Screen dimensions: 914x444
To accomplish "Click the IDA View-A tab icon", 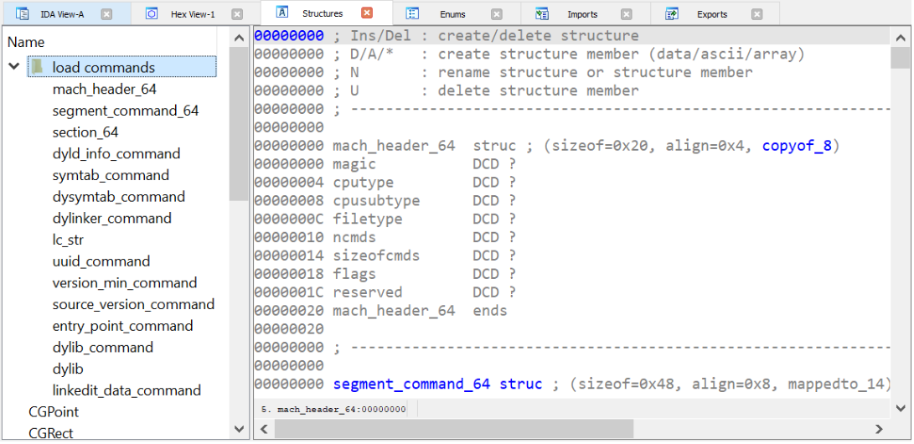I will pos(23,13).
